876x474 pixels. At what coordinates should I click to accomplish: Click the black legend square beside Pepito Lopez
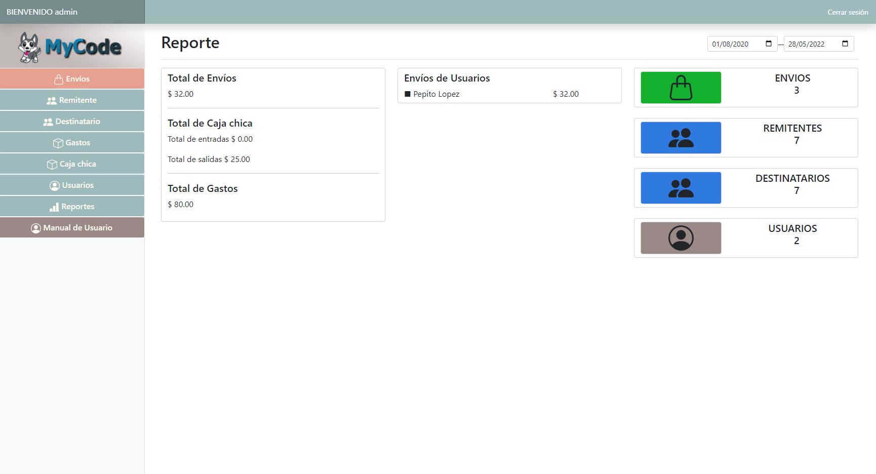(408, 94)
